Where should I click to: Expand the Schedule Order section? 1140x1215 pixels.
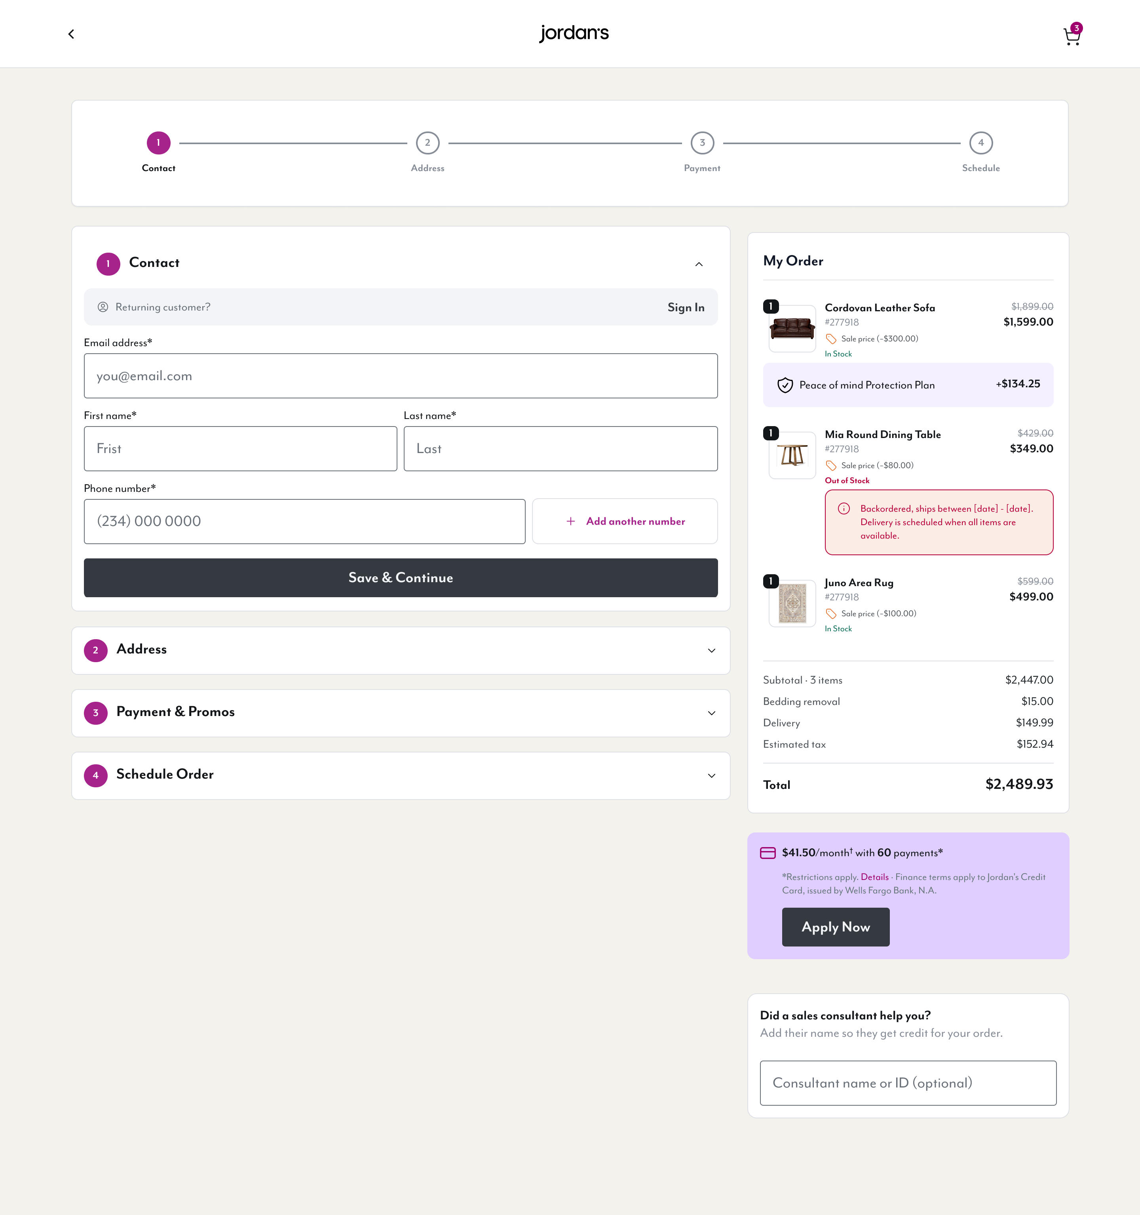pyautogui.click(x=401, y=775)
